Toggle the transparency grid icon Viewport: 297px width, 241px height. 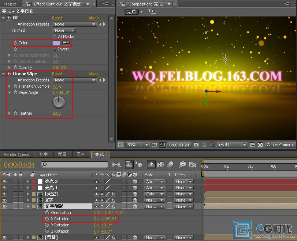tap(260, 145)
